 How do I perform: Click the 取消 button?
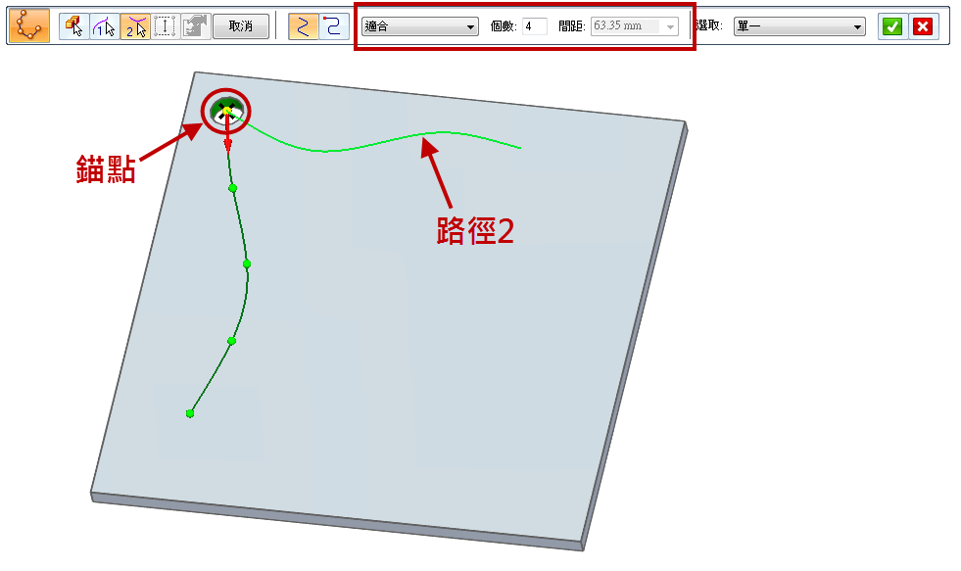pyautogui.click(x=241, y=26)
